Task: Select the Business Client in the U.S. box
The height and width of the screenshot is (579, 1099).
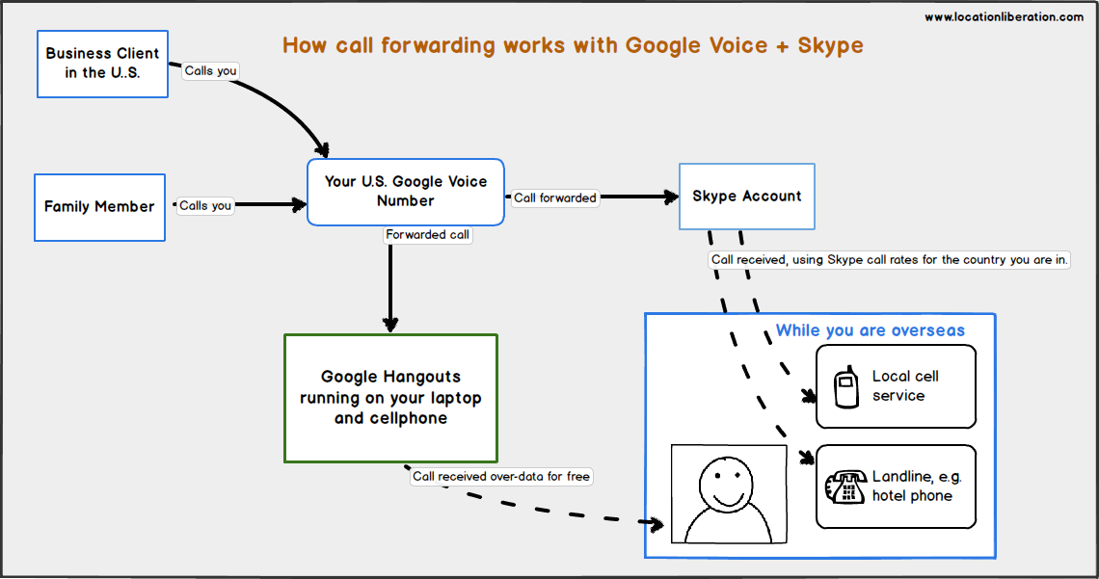Action: [102, 64]
